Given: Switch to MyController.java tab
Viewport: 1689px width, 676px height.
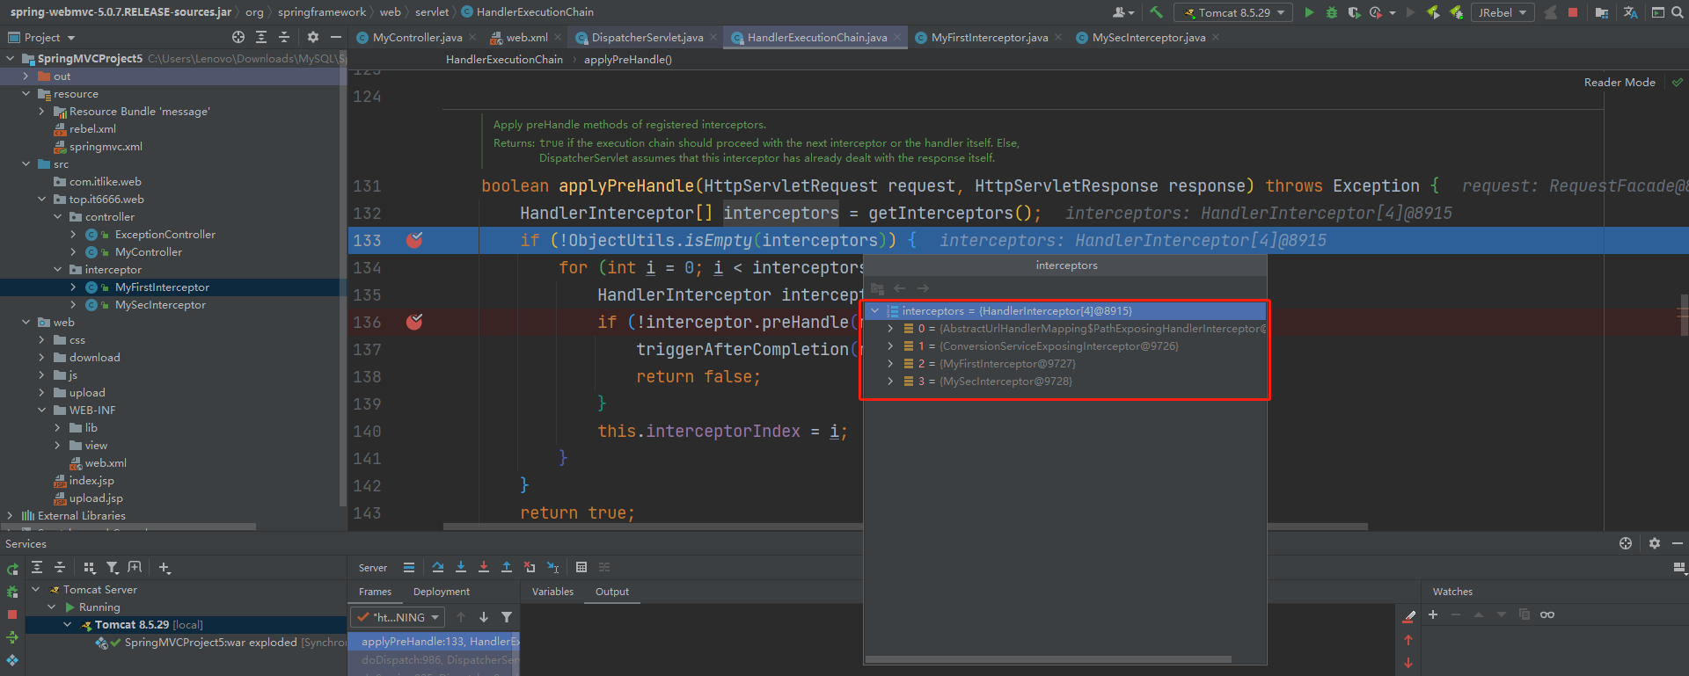Looking at the screenshot, I should coord(417,38).
